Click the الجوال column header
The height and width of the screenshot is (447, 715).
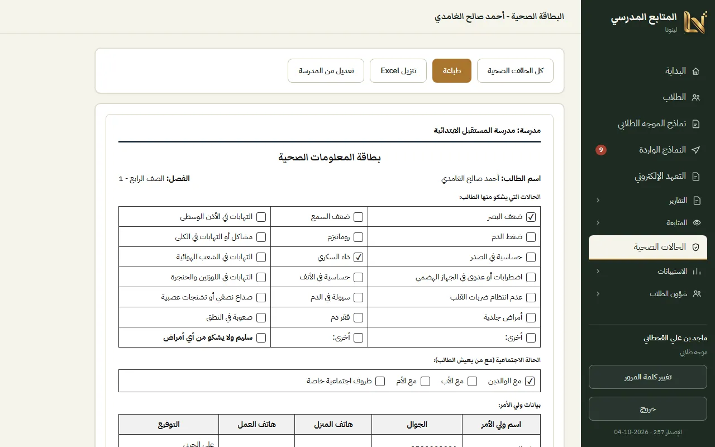[416, 425]
